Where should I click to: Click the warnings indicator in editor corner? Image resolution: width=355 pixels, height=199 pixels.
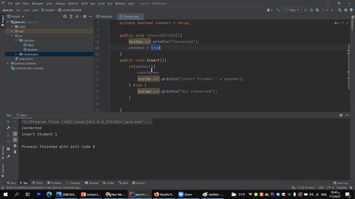click(337, 23)
